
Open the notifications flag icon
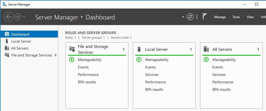pos(204,17)
